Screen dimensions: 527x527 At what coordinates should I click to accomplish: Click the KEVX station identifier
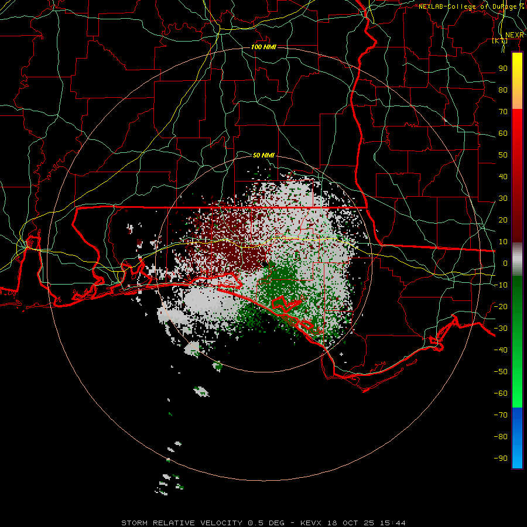tap(312, 523)
